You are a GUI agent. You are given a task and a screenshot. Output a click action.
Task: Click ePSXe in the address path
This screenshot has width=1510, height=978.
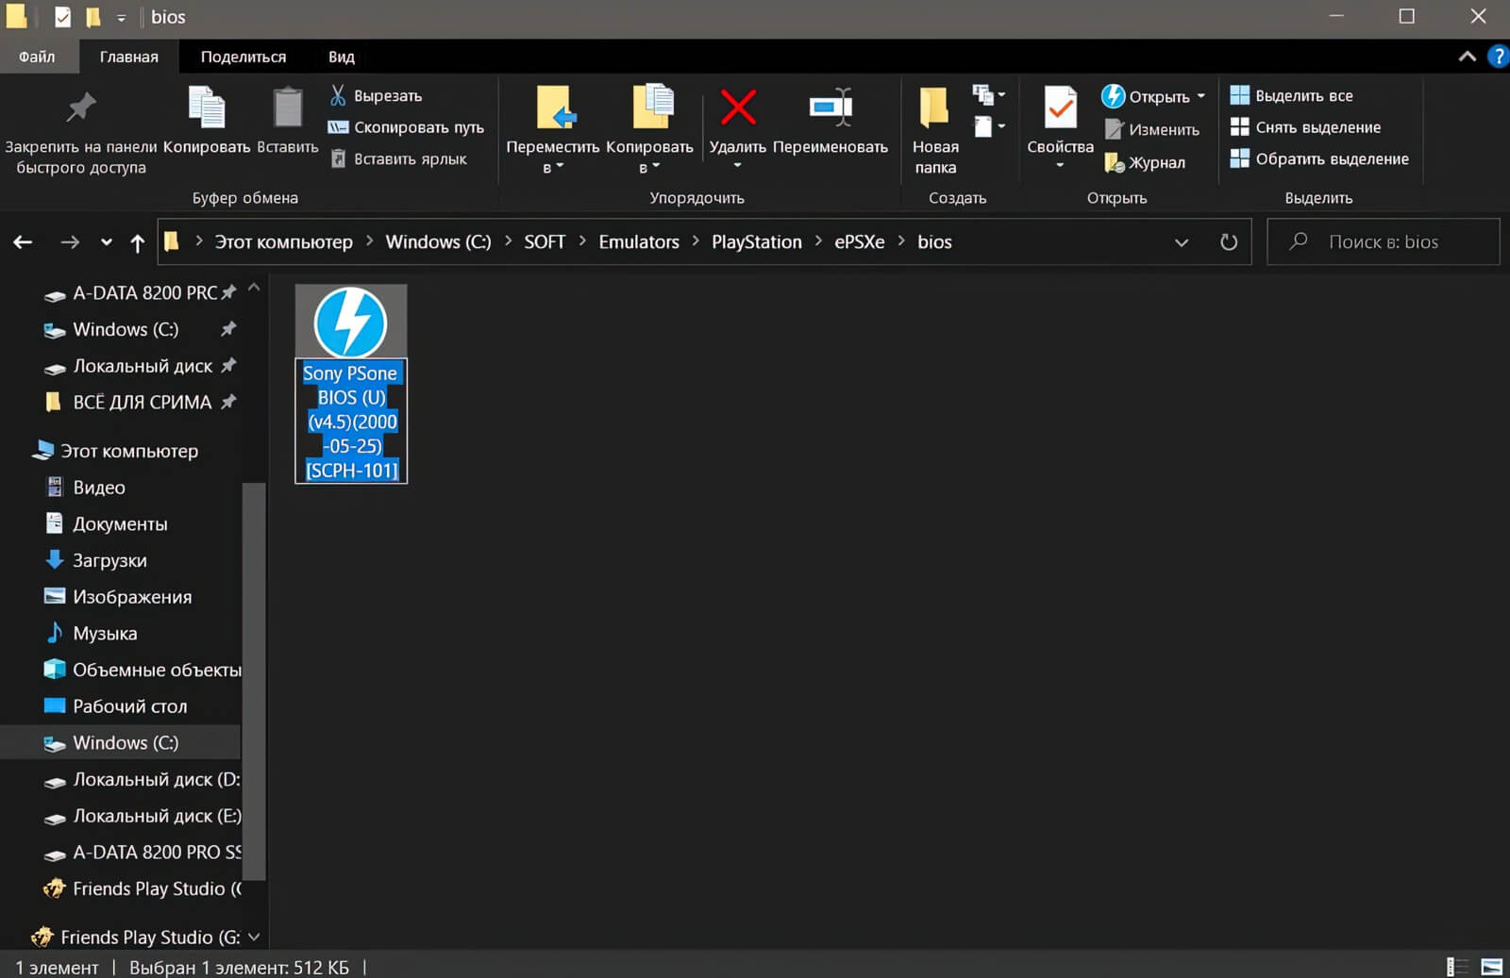click(x=860, y=241)
